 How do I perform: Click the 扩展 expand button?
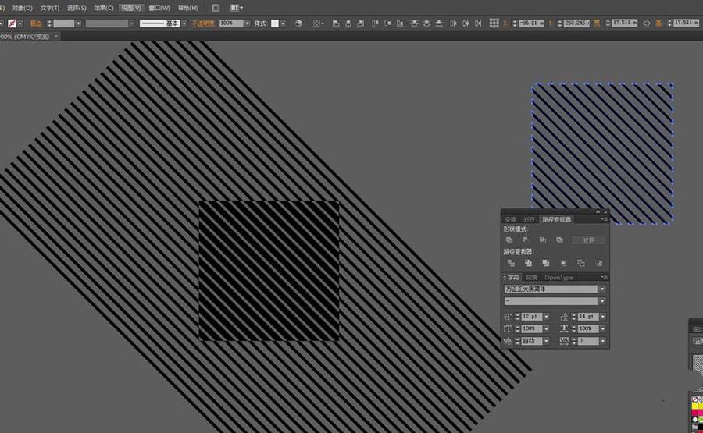pyautogui.click(x=588, y=240)
